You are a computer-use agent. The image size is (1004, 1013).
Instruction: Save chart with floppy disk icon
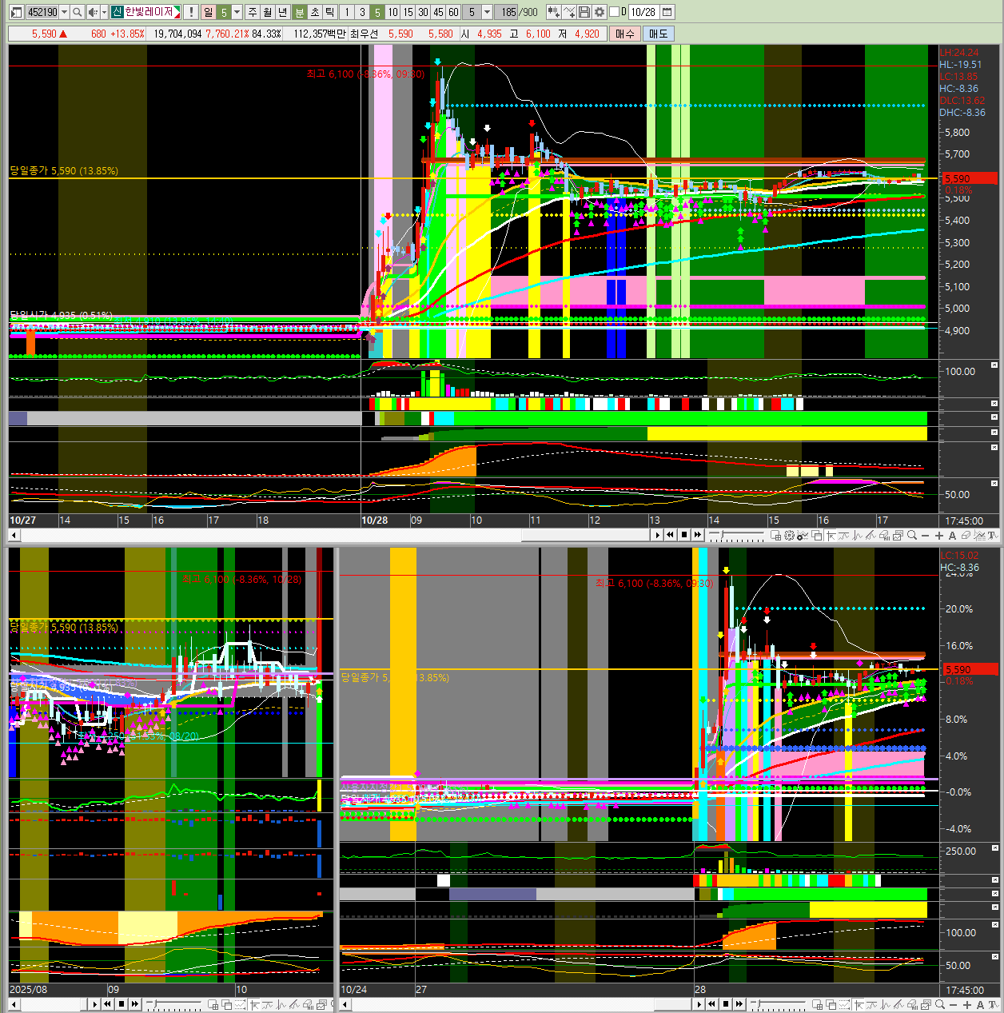click(x=584, y=12)
